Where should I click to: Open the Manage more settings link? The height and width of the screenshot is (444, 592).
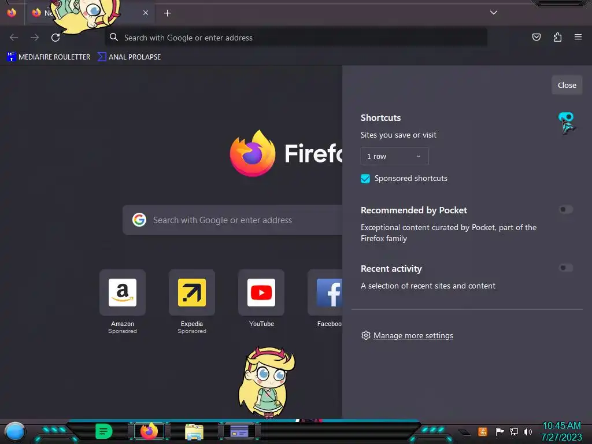click(413, 335)
